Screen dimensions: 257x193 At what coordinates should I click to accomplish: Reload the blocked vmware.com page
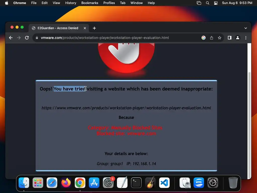[x=27, y=38]
